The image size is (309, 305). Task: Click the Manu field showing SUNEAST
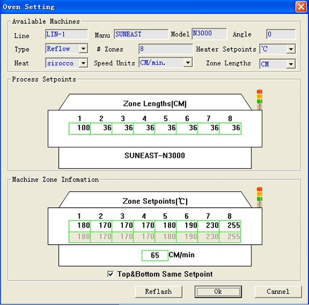coord(141,34)
